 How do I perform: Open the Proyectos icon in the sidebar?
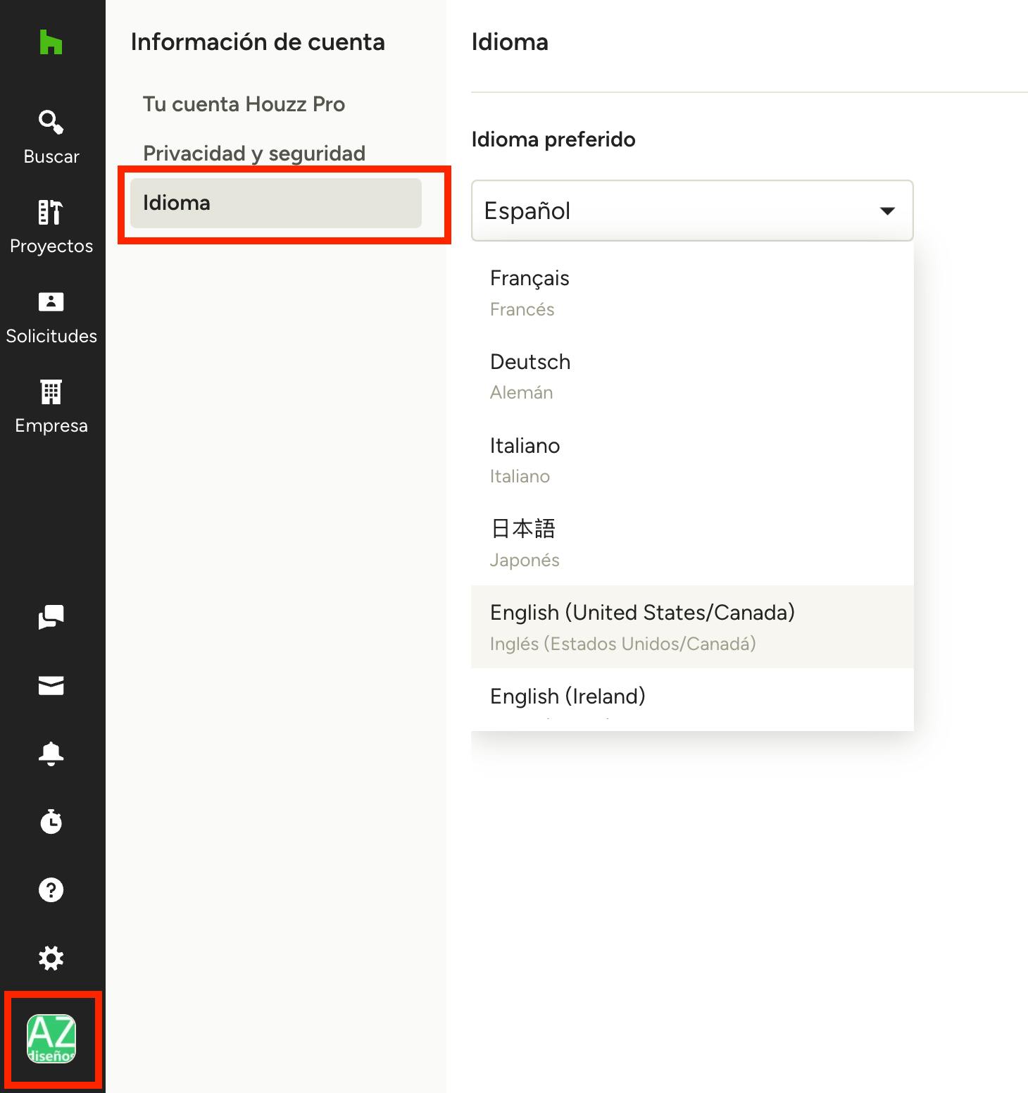click(x=51, y=212)
